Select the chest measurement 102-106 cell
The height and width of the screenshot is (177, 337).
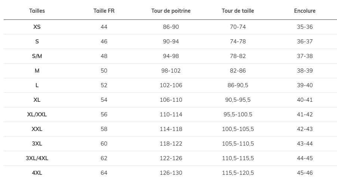(171, 85)
